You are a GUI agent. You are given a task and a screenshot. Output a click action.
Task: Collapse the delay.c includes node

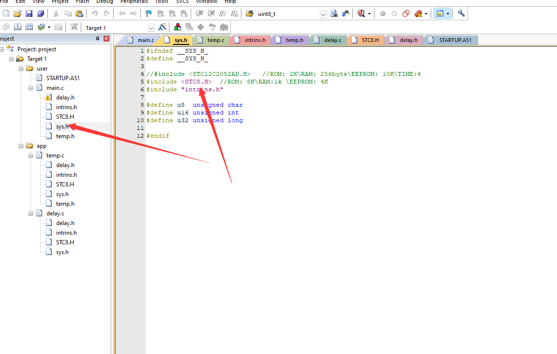click(30, 213)
